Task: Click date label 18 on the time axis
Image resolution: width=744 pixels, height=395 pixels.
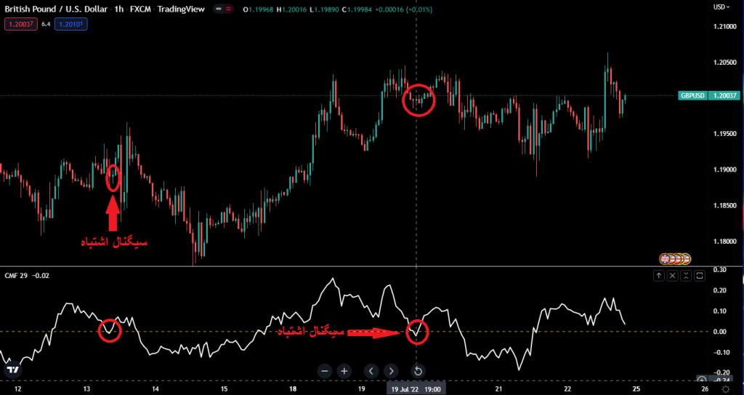Action: point(293,389)
